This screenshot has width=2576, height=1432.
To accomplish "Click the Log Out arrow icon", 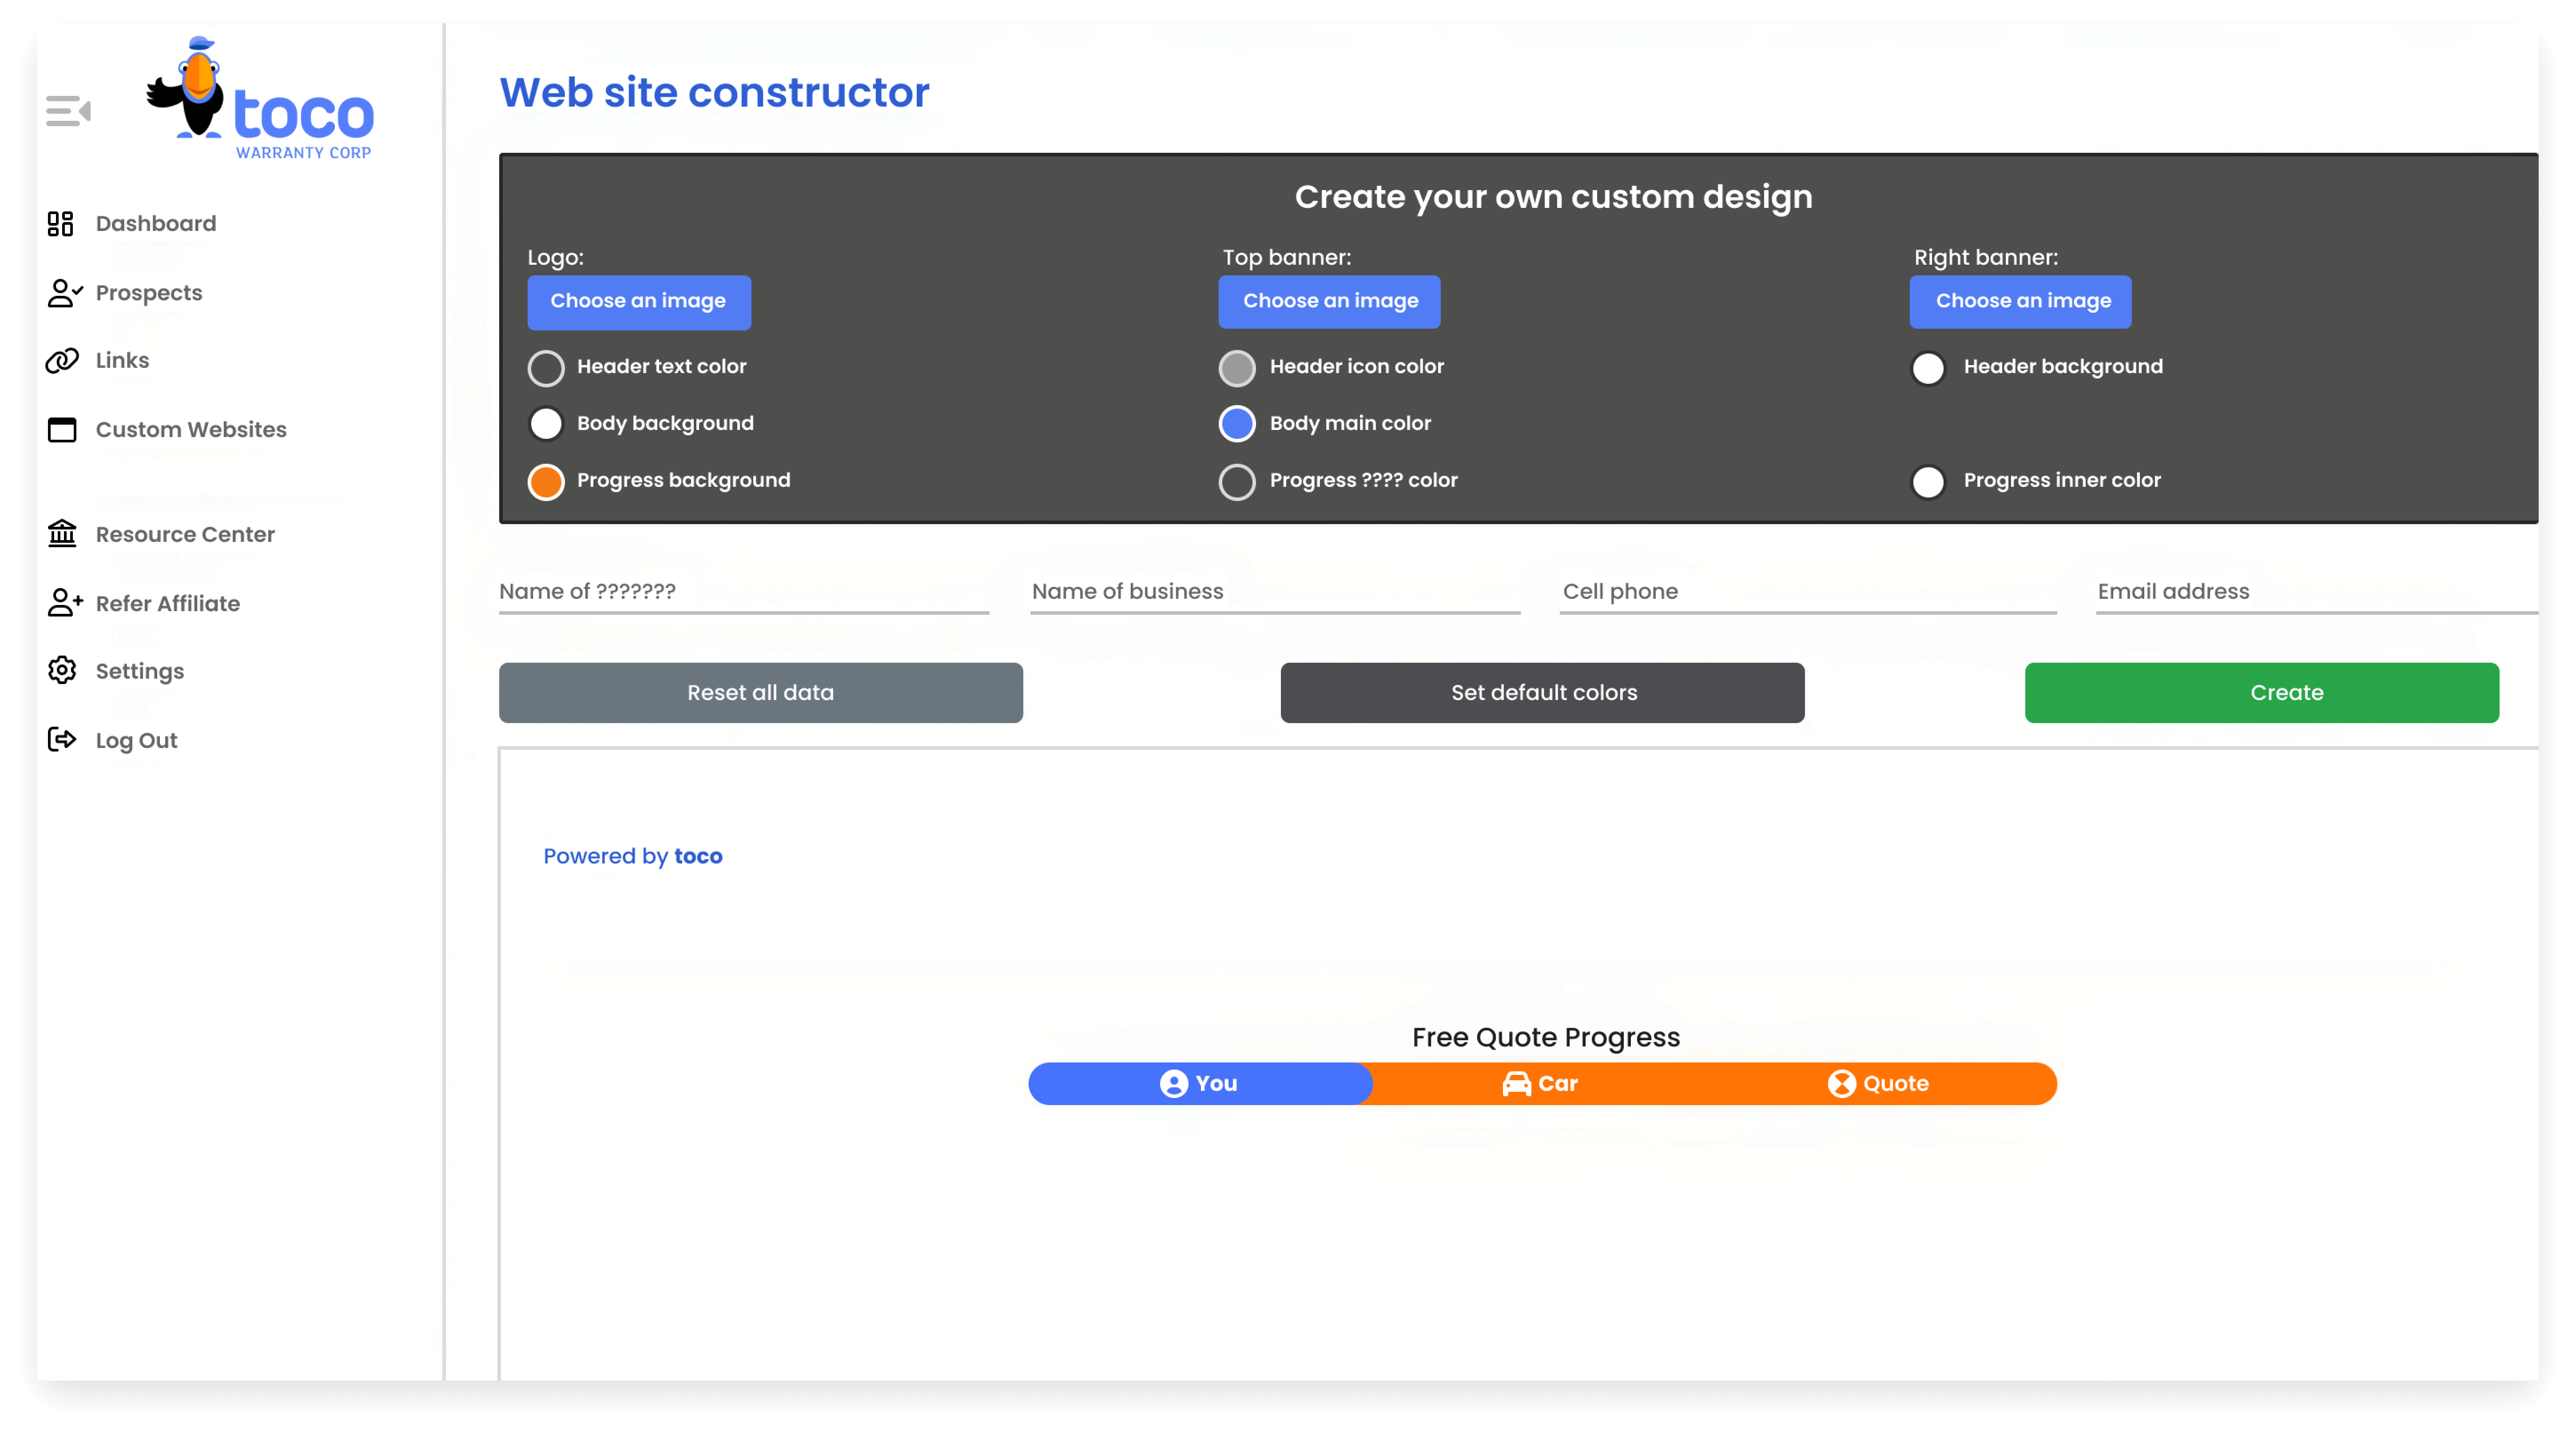I will [x=62, y=740].
